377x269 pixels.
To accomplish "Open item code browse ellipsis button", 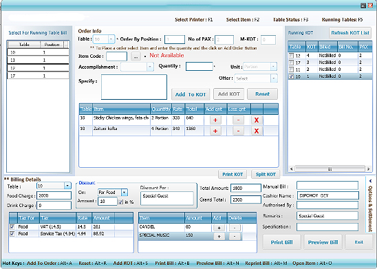I will [136, 56].
